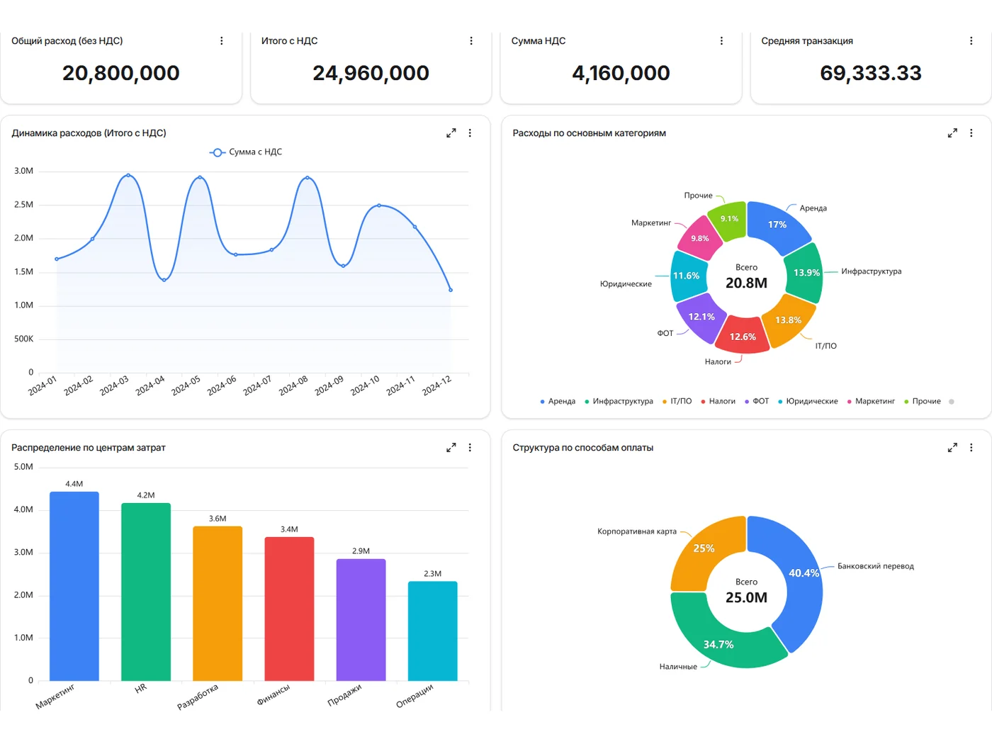Viewport: 992px width, 744px height.
Task: Select the green Инфраструктура 13.9% donut segment
Action: [x=806, y=273]
